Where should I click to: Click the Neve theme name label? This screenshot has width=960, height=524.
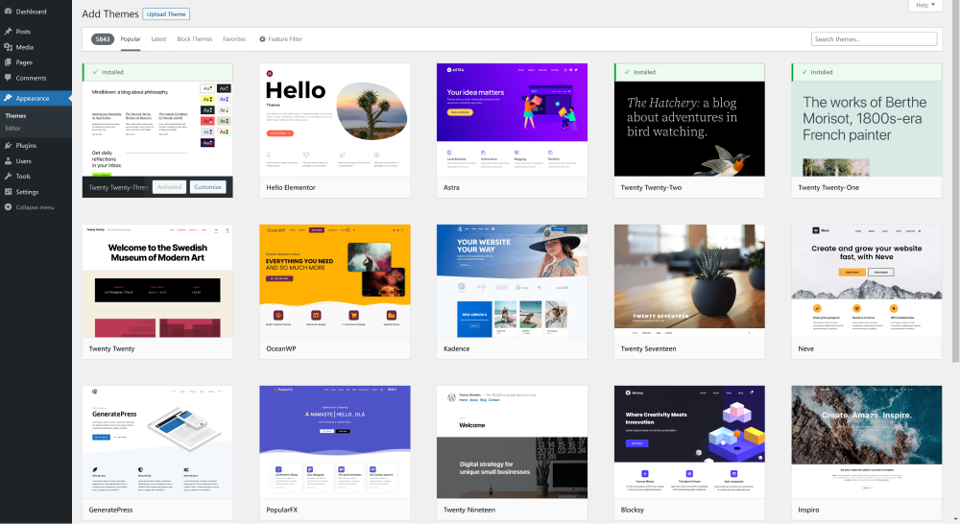(805, 349)
